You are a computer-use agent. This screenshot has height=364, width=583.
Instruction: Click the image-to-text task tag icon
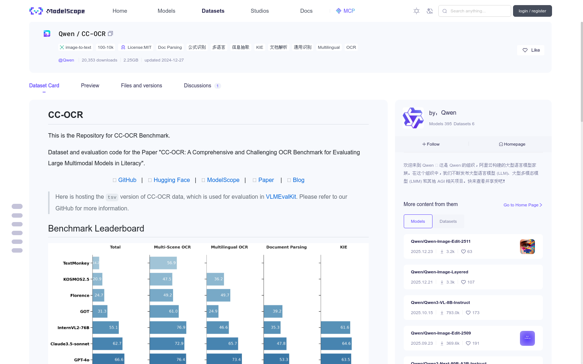pyautogui.click(x=62, y=47)
